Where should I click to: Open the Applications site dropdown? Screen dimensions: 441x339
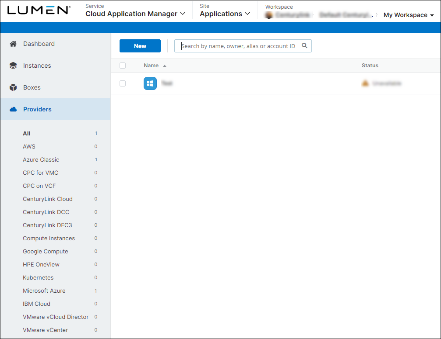(225, 14)
